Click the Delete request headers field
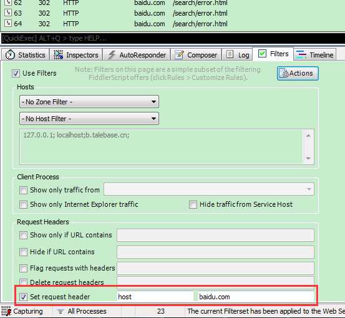Viewport: 345px width, 318px height. click(x=215, y=282)
